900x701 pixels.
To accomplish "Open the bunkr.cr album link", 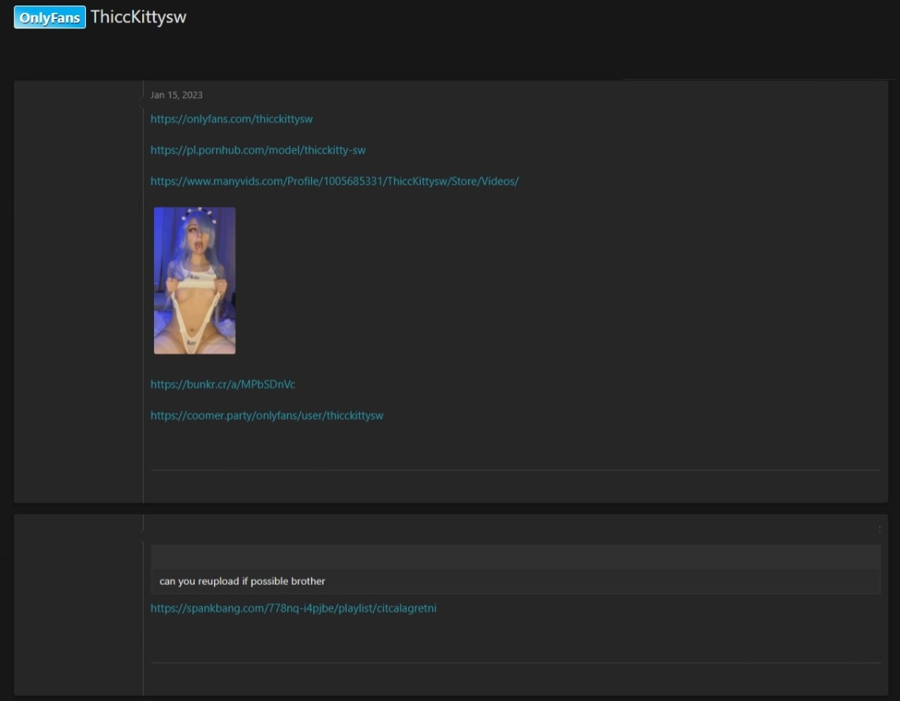I will click(223, 384).
